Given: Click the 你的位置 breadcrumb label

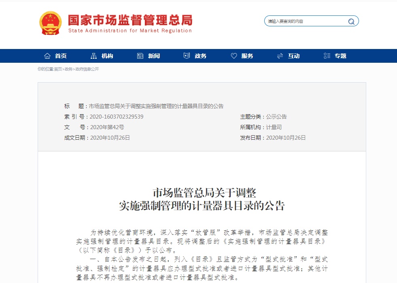Looking at the screenshot, I should pos(46,69).
